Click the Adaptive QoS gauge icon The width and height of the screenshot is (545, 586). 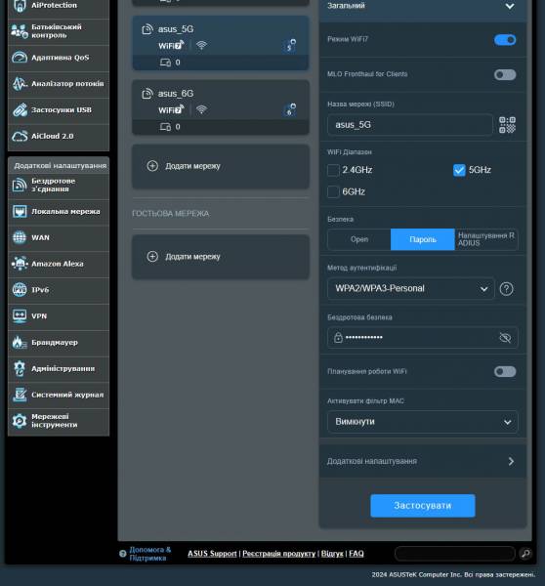20,58
